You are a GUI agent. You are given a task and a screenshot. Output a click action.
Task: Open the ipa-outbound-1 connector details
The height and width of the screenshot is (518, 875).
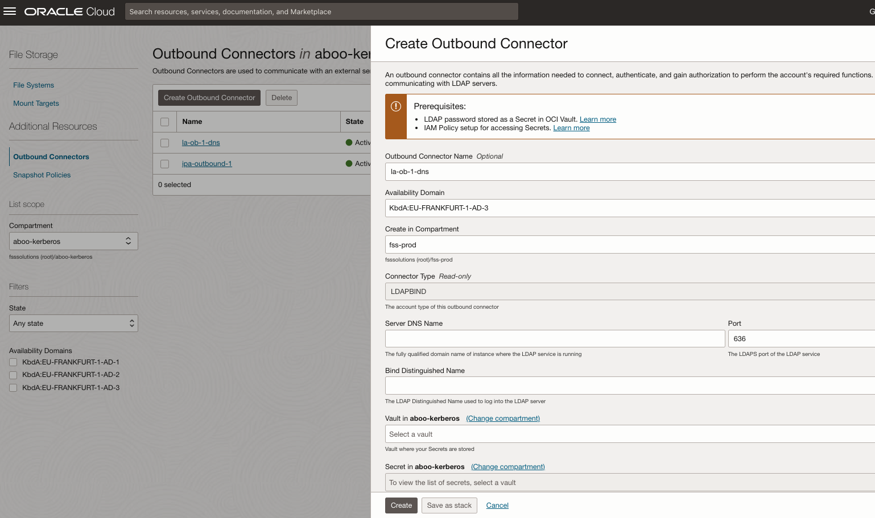(x=207, y=163)
